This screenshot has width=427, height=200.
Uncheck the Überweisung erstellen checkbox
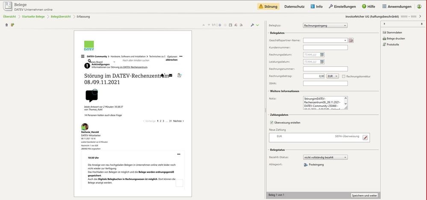click(x=271, y=123)
